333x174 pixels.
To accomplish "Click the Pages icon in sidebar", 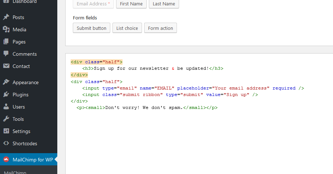I will [x=6, y=42].
